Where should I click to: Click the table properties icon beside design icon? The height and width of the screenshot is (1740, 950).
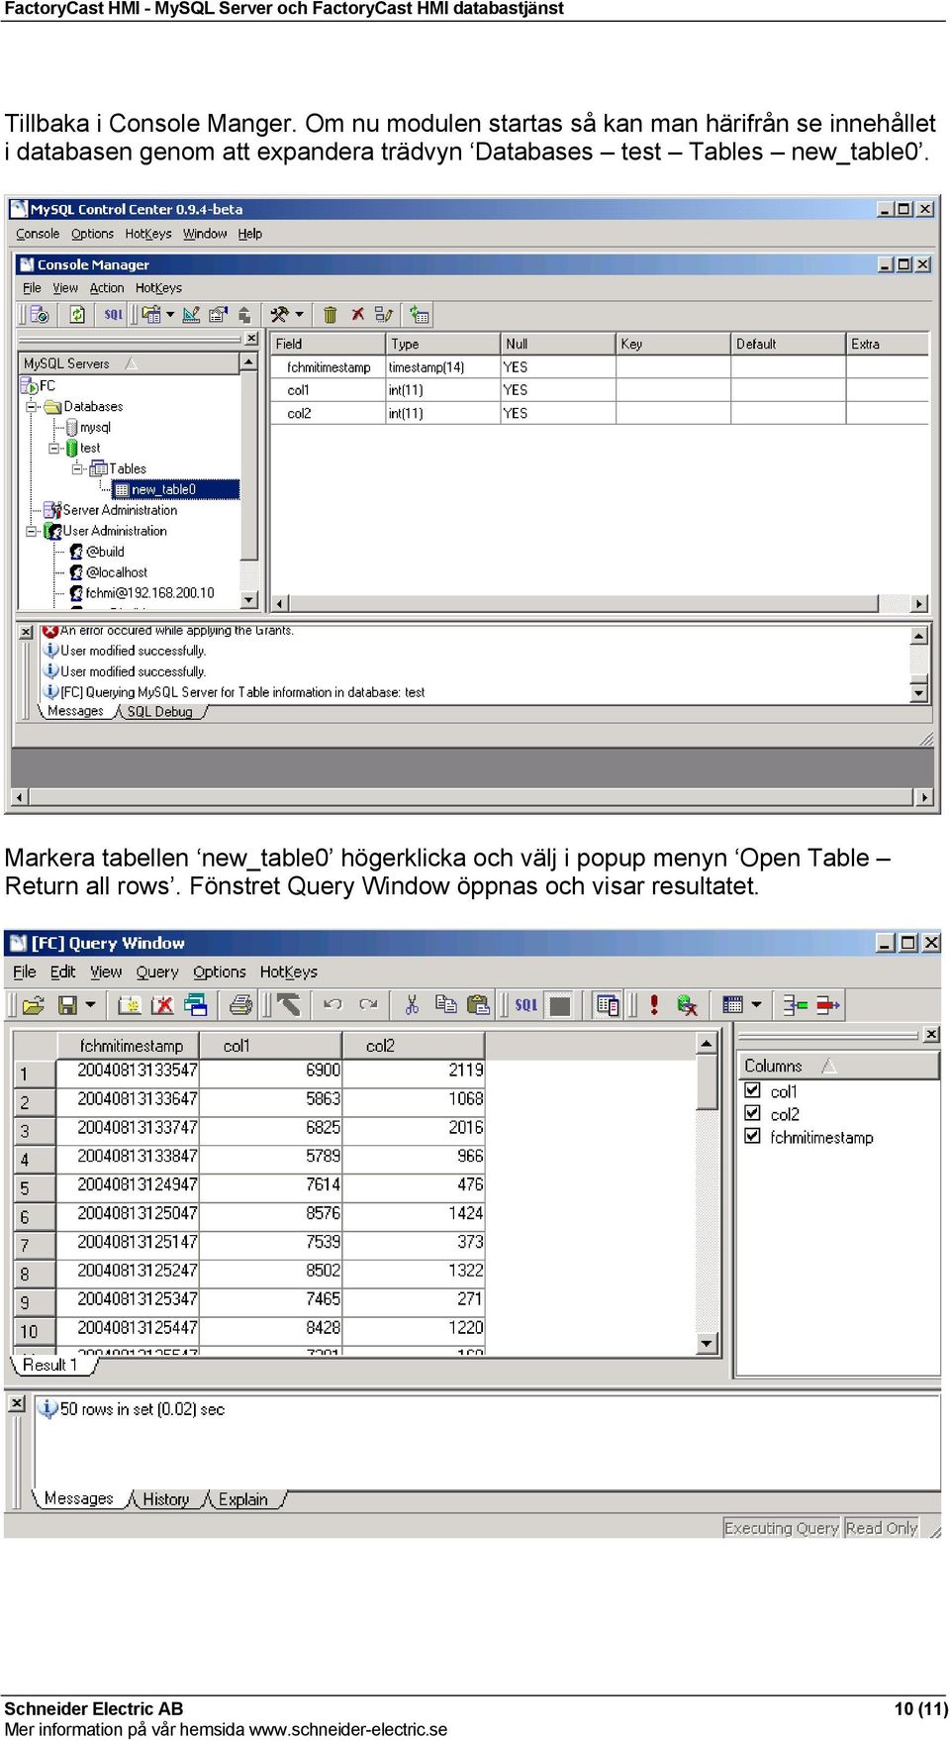pos(219,315)
